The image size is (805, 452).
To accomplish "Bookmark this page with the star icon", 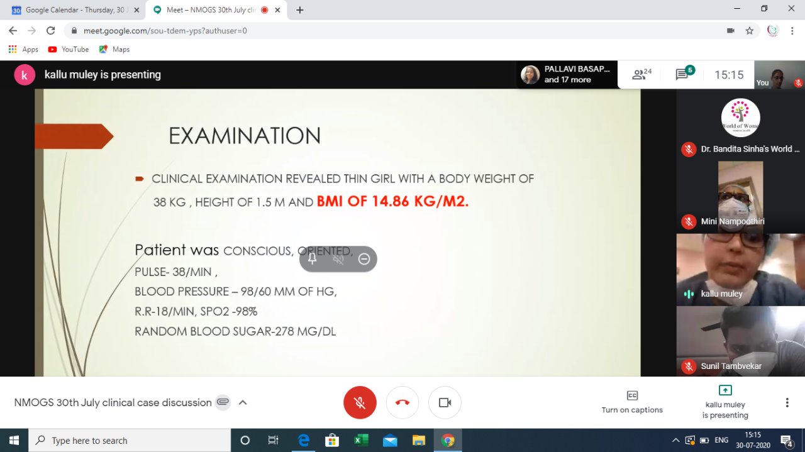I will [750, 30].
